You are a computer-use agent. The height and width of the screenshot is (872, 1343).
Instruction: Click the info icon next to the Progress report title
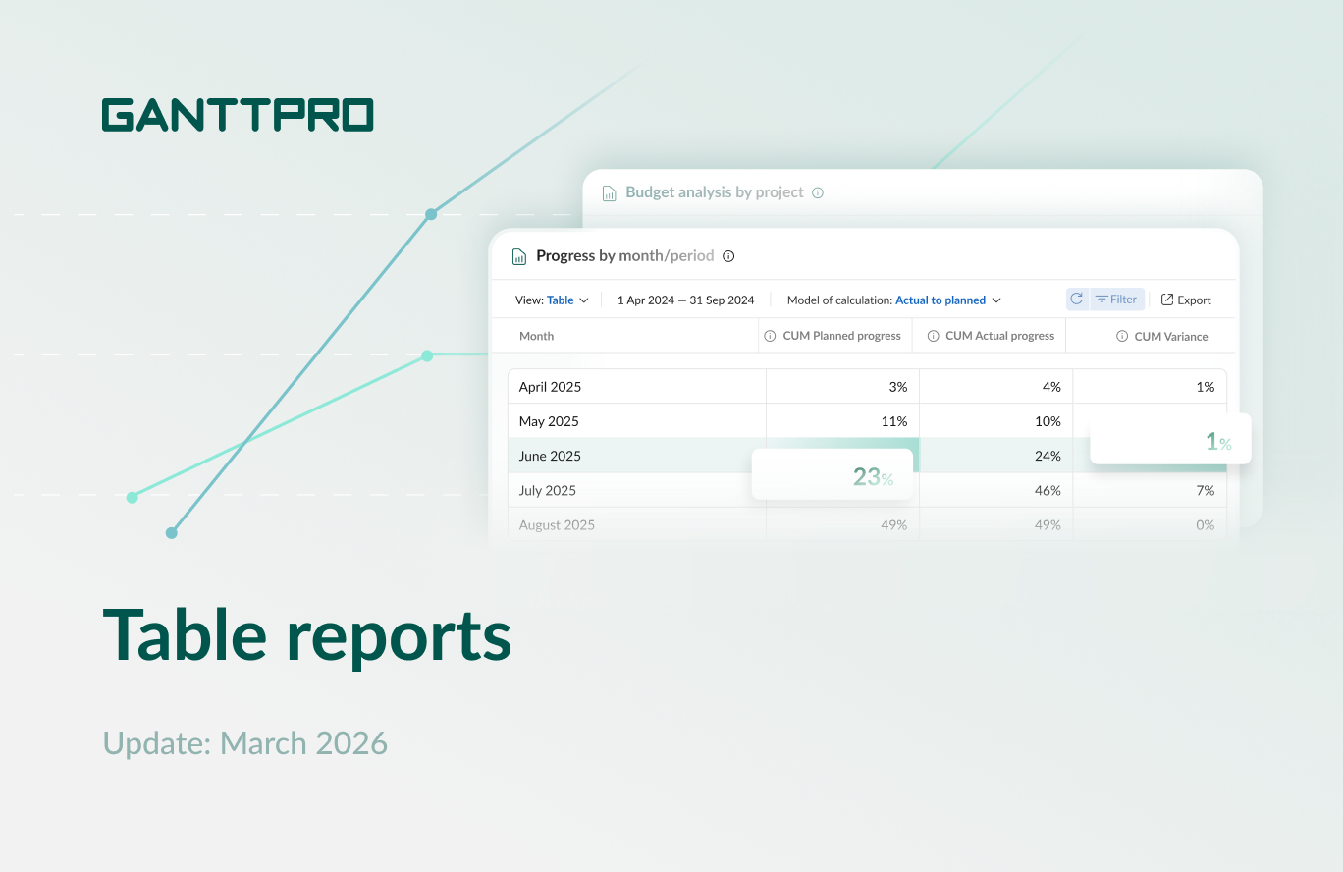[727, 255]
